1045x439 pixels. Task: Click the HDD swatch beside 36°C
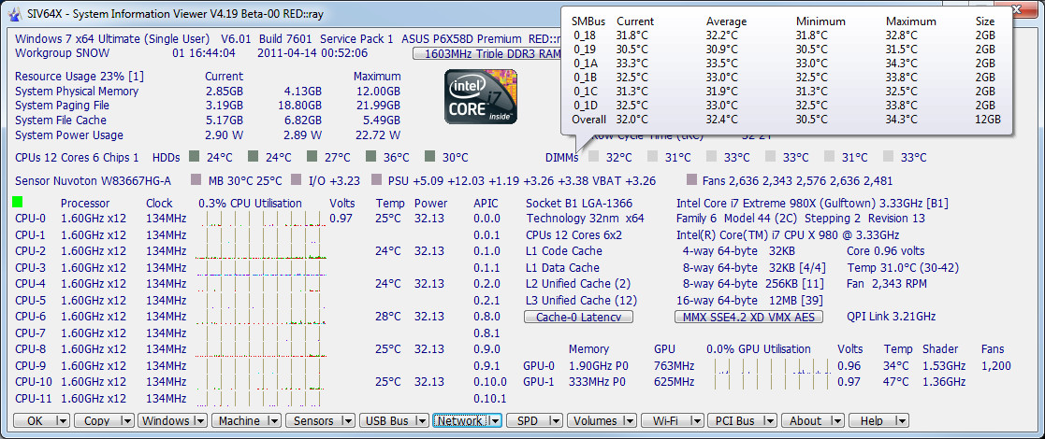(371, 157)
